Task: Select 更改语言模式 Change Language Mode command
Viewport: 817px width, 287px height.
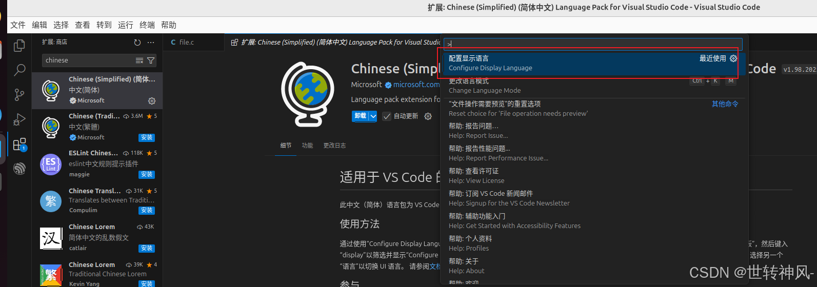Action: pos(593,86)
